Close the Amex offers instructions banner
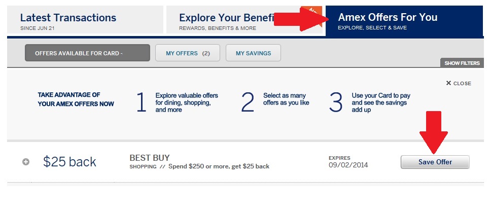Image resolution: width=490 pixels, height=211 pixels. click(459, 83)
